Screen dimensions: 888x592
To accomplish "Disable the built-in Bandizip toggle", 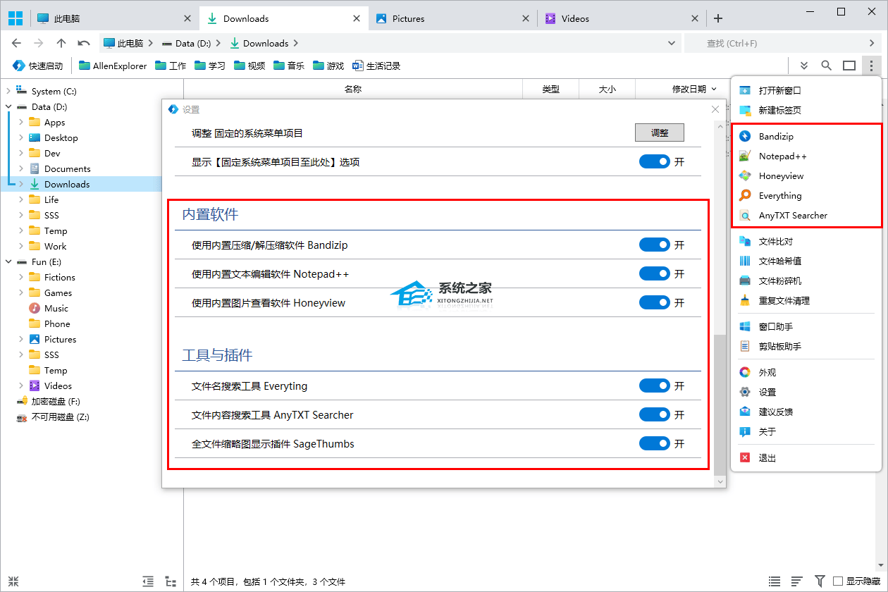I will (x=654, y=245).
